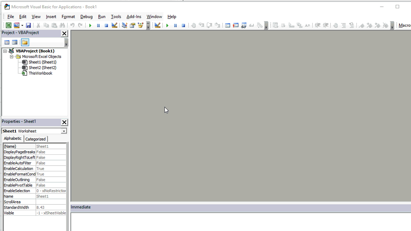411x231 pixels.
Task: Click the Run Sub/UserForm icon
Action: click(90, 25)
